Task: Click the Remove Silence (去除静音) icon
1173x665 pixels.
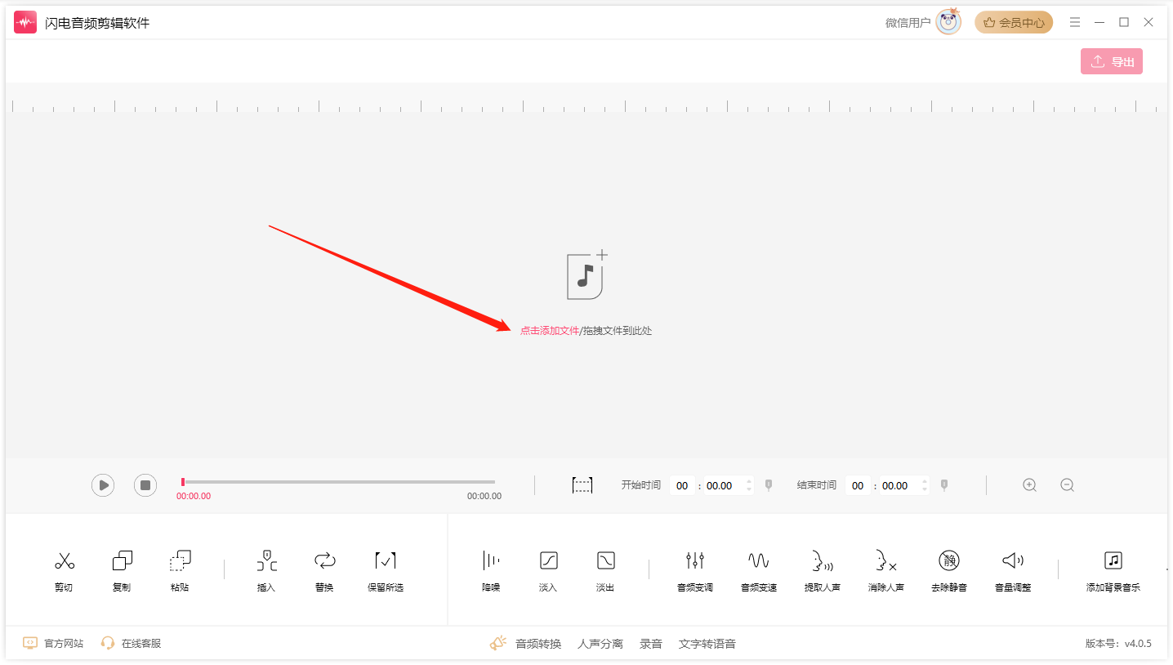Action: pos(948,561)
